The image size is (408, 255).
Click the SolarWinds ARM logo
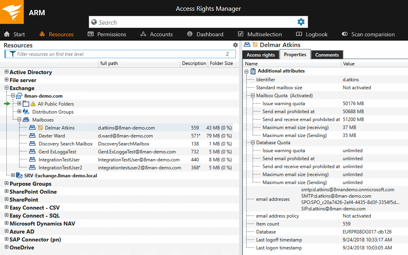[12, 12]
